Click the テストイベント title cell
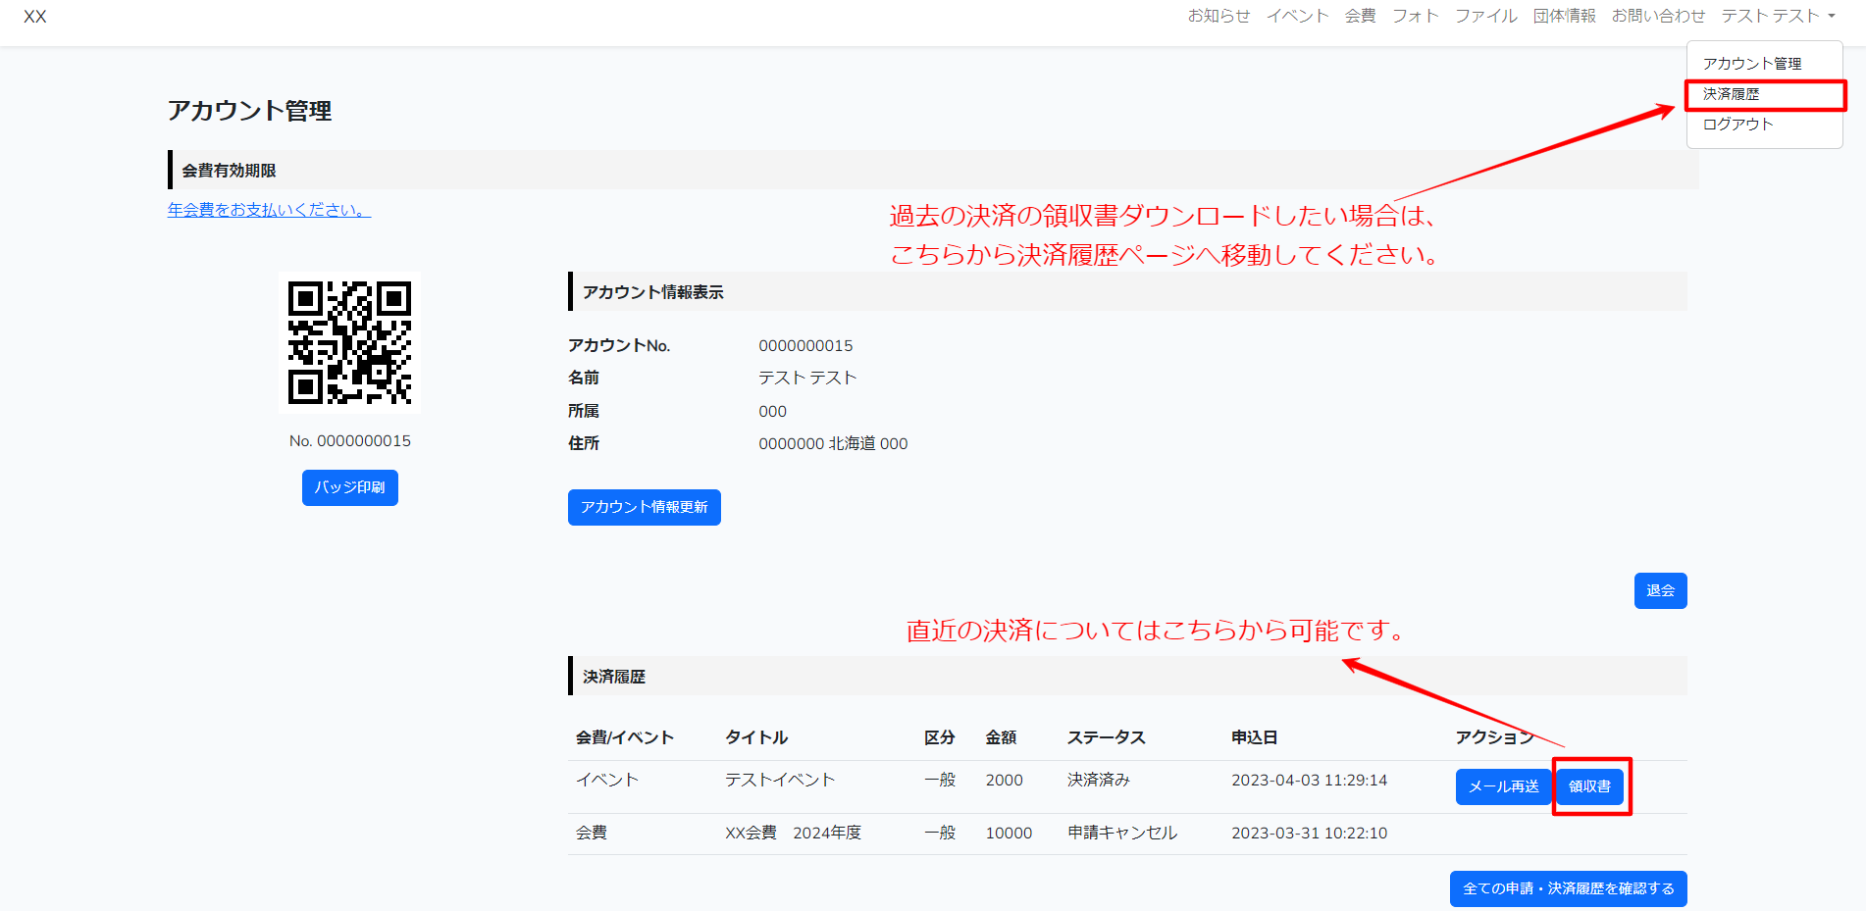 [780, 781]
